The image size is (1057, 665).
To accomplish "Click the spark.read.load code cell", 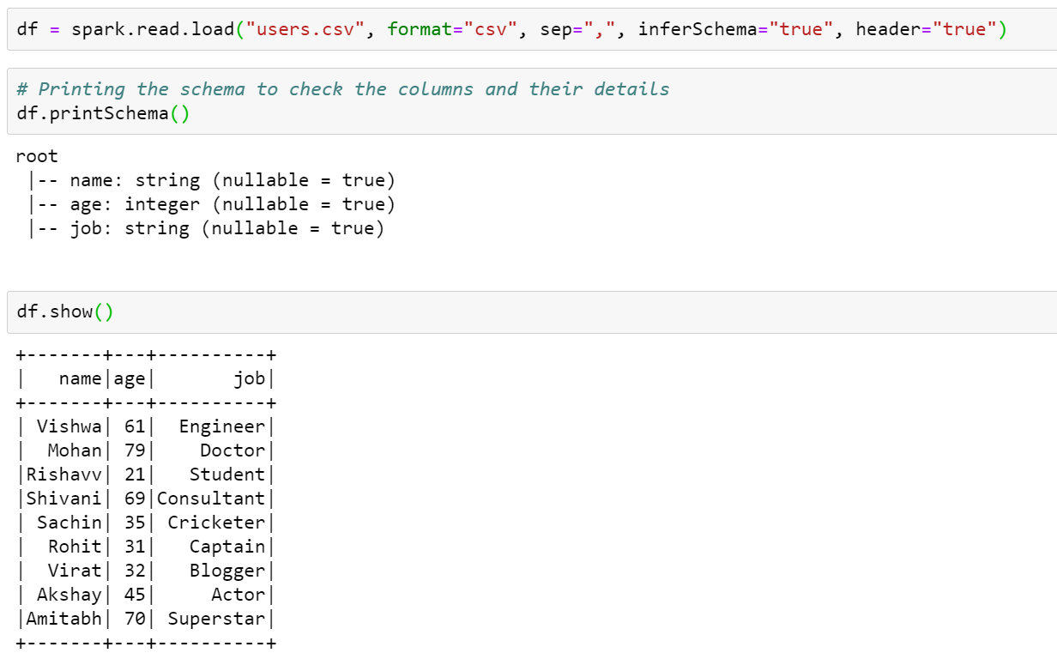I will 532,29.
